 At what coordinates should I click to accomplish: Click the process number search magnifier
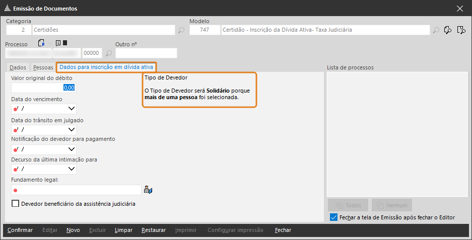[x=109, y=53]
